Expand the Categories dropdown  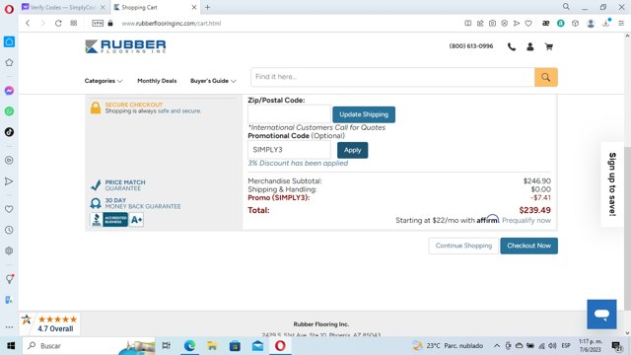[104, 81]
